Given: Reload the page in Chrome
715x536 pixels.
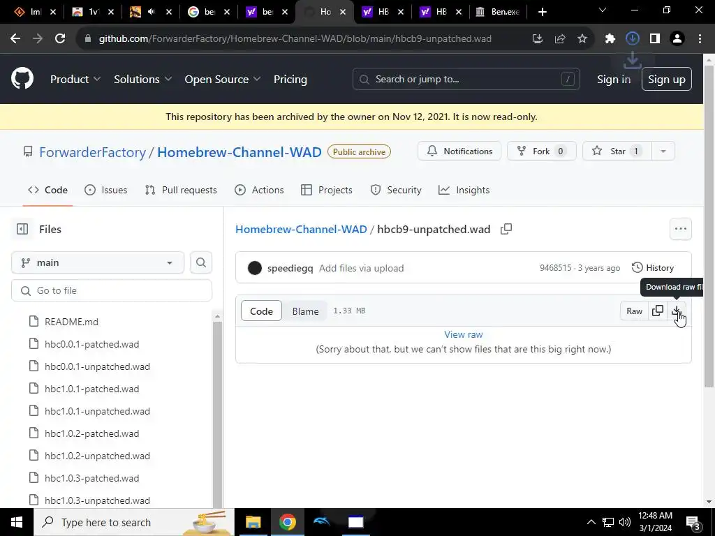Looking at the screenshot, I should coord(60,39).
